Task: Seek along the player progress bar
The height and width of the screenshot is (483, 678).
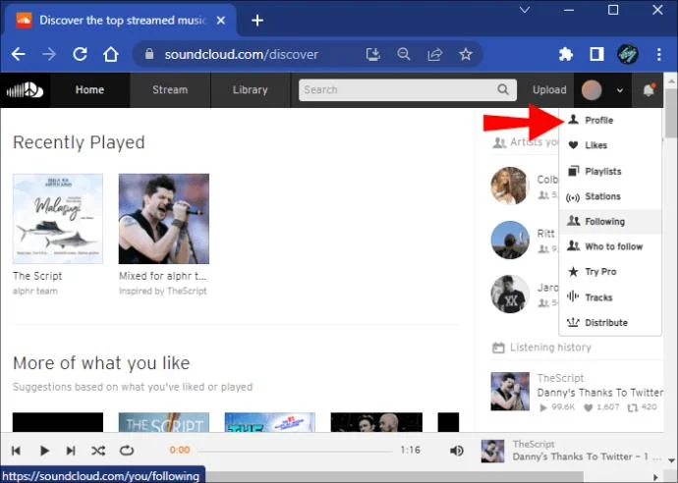Action: pos(296,451)
